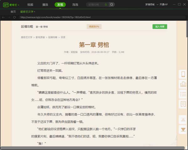This screenshot has height=150, width=188.
Task: Switch to the 播放 tab
Action: [45, 5]
